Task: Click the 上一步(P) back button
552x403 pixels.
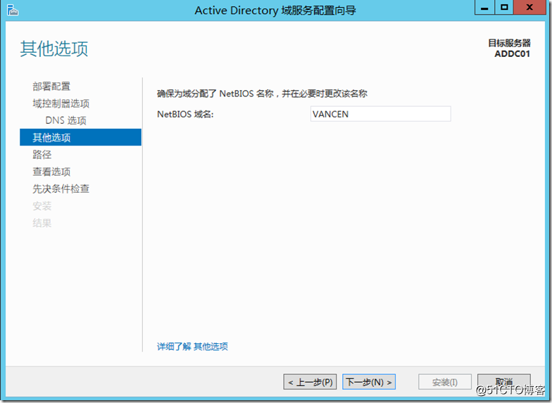Action: [x=310, y=382]
